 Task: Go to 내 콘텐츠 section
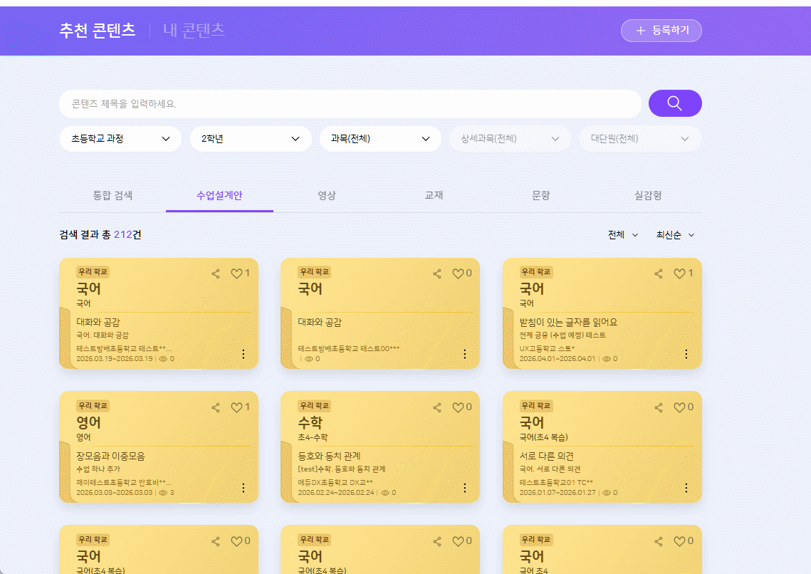194,30
